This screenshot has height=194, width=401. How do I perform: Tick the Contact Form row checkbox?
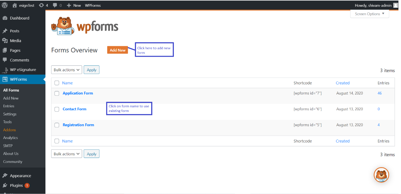click(57, 109)
